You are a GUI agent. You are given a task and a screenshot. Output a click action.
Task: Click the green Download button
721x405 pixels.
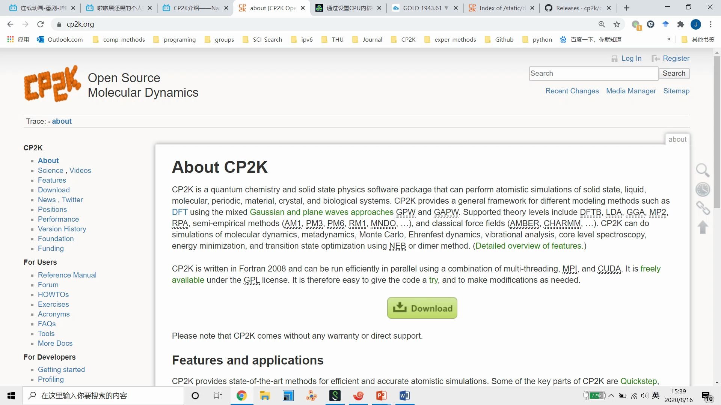click(422, 307)
